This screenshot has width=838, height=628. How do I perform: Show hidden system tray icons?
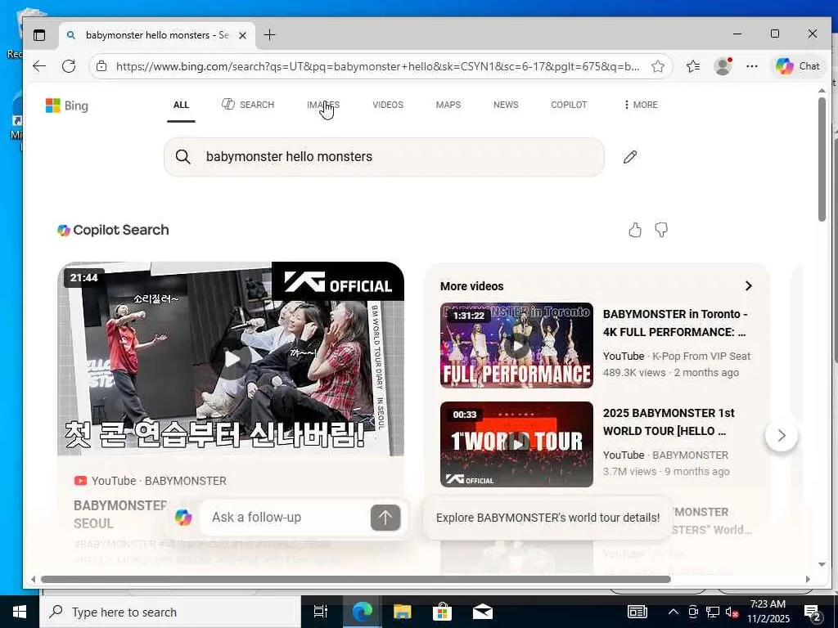click(674, 612)
